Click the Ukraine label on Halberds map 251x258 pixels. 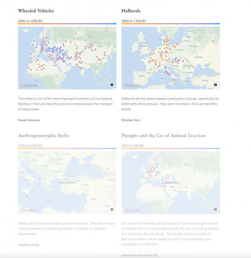point(198,57)
